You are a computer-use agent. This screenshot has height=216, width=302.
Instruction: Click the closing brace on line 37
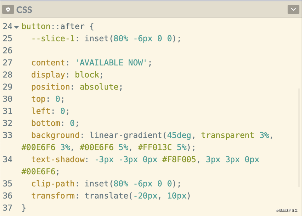pyautogui.click(x=24, y=208)
